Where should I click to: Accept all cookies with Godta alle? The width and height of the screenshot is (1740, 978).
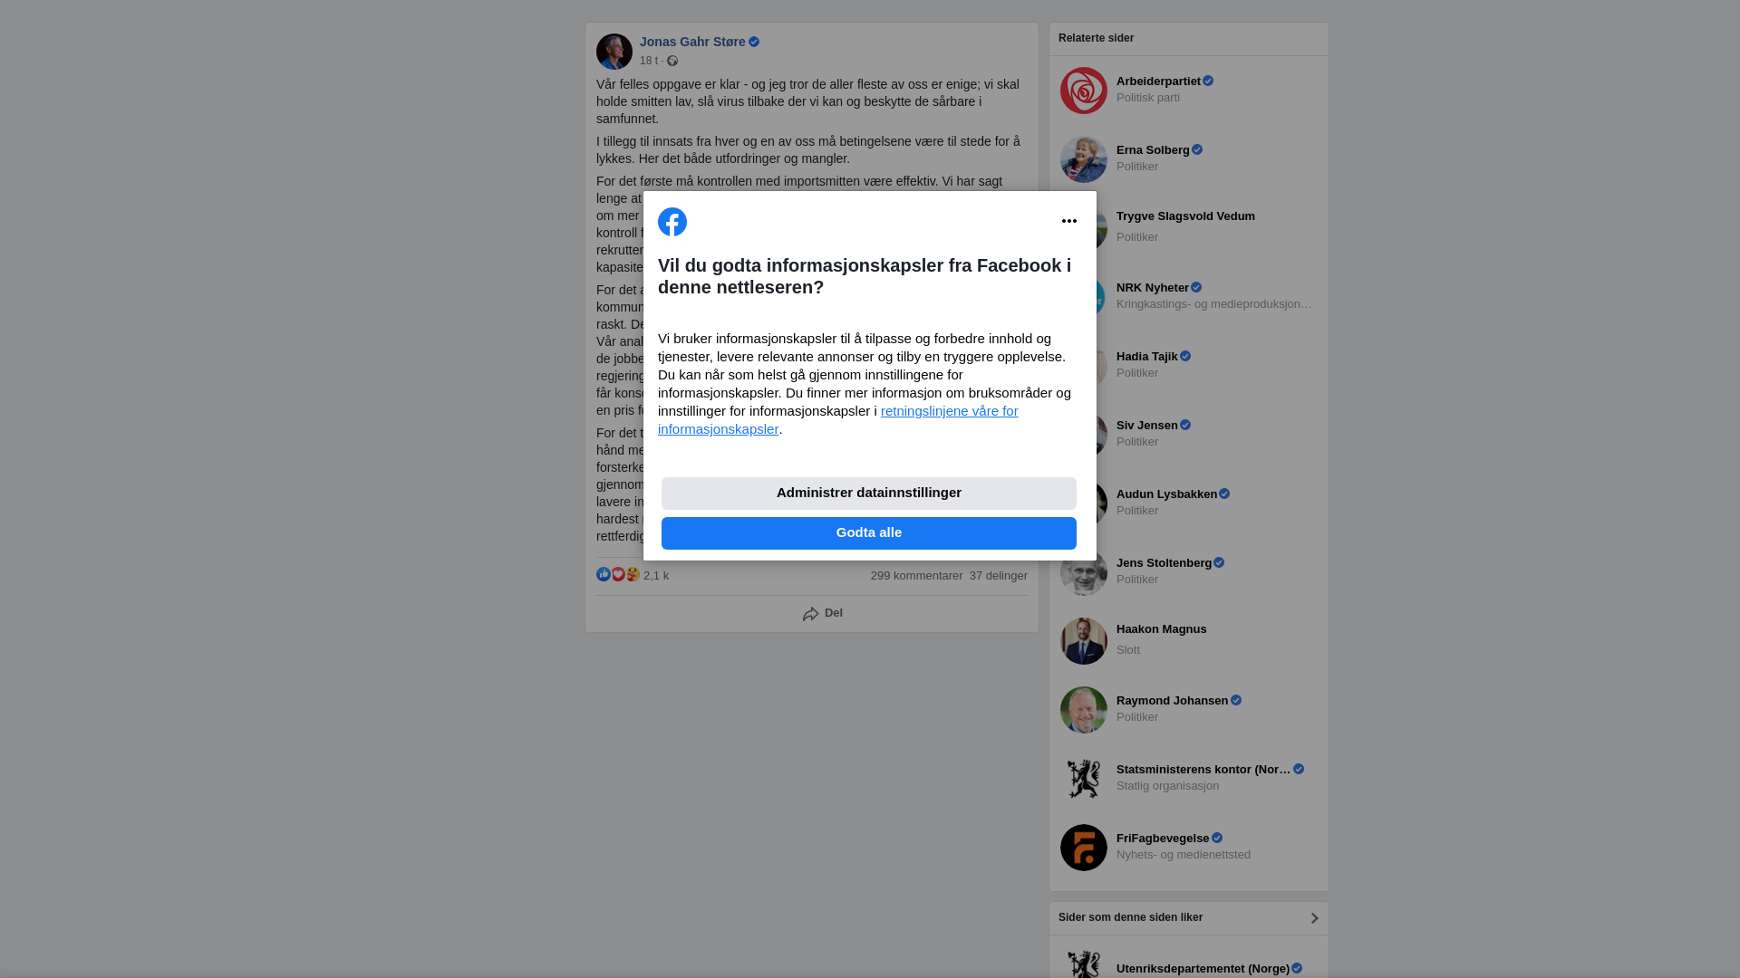click(869, 533)
